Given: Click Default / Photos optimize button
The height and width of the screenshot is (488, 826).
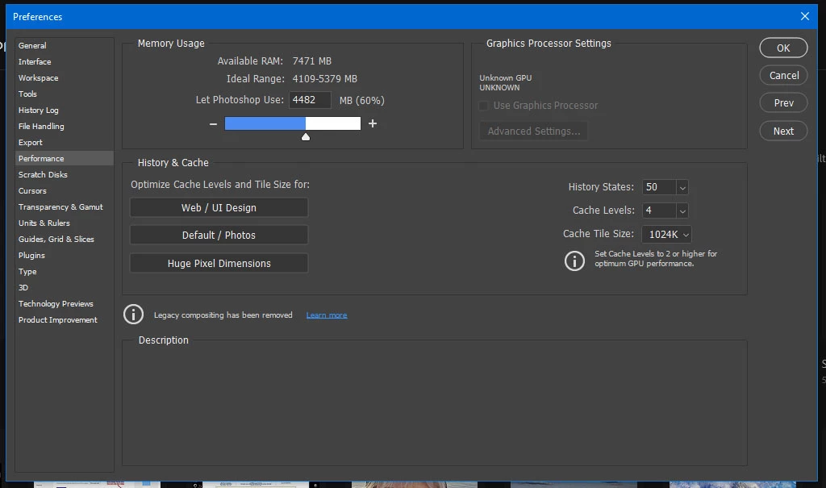Looking at the screenshot, I should pyautogui.click(x=219, y=235).
